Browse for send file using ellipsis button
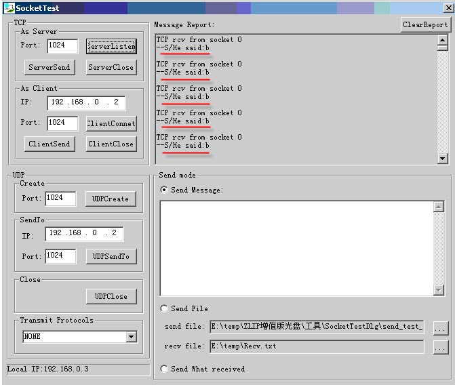Viewport: 455px width, 385px height. 440,327
